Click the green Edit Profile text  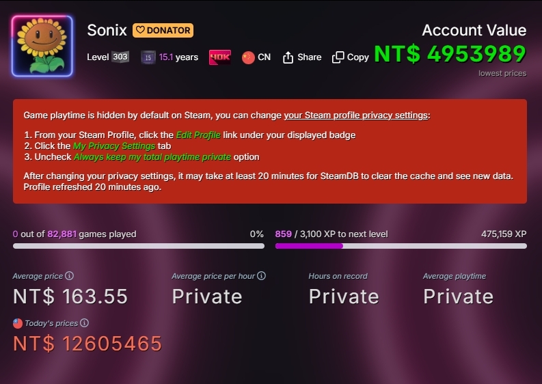pos(198,135)
